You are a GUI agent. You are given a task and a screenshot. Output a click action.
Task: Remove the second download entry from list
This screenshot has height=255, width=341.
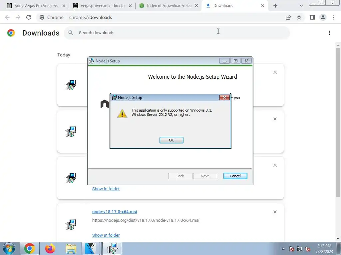pos(275,119)
